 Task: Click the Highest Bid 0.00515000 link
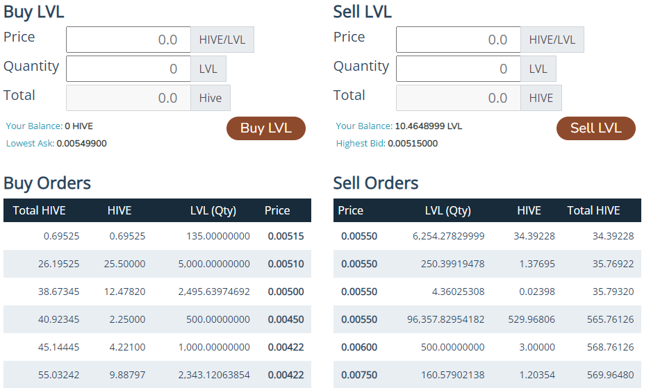click(387, 144)
